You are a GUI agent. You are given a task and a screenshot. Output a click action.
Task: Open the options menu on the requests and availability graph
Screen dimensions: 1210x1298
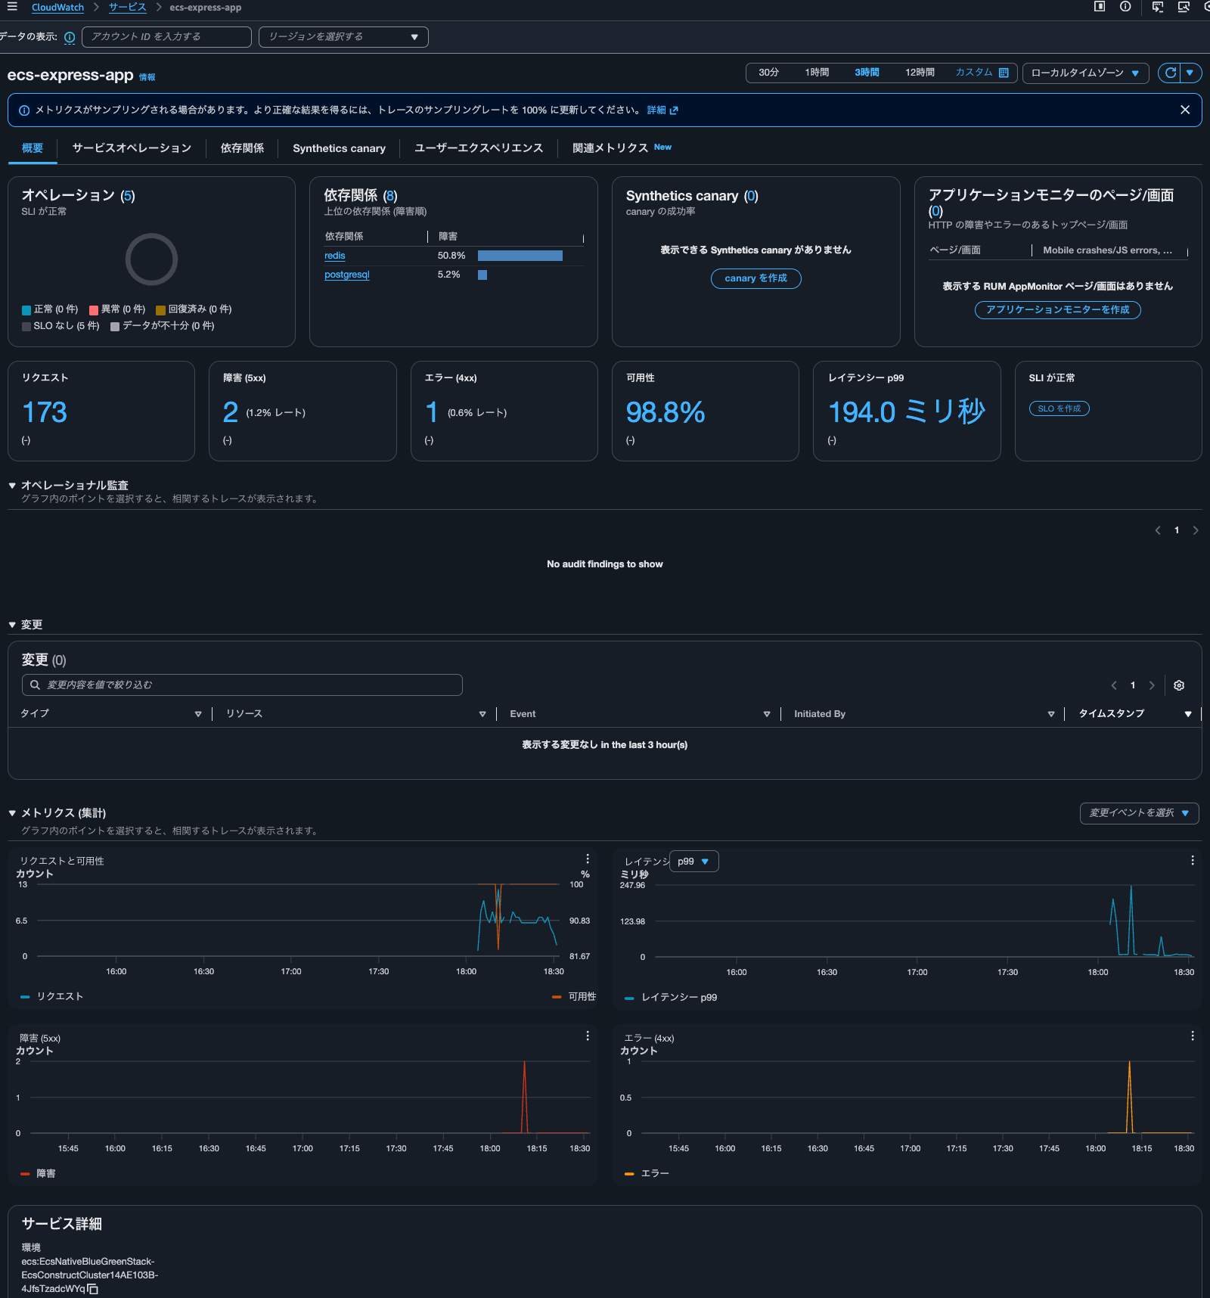point(587,859)
